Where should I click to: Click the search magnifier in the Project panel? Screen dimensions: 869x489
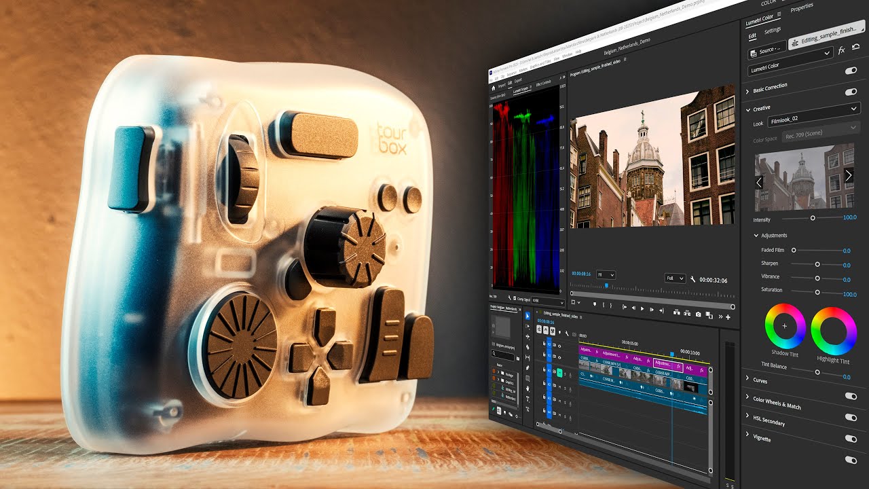(493, 353)
